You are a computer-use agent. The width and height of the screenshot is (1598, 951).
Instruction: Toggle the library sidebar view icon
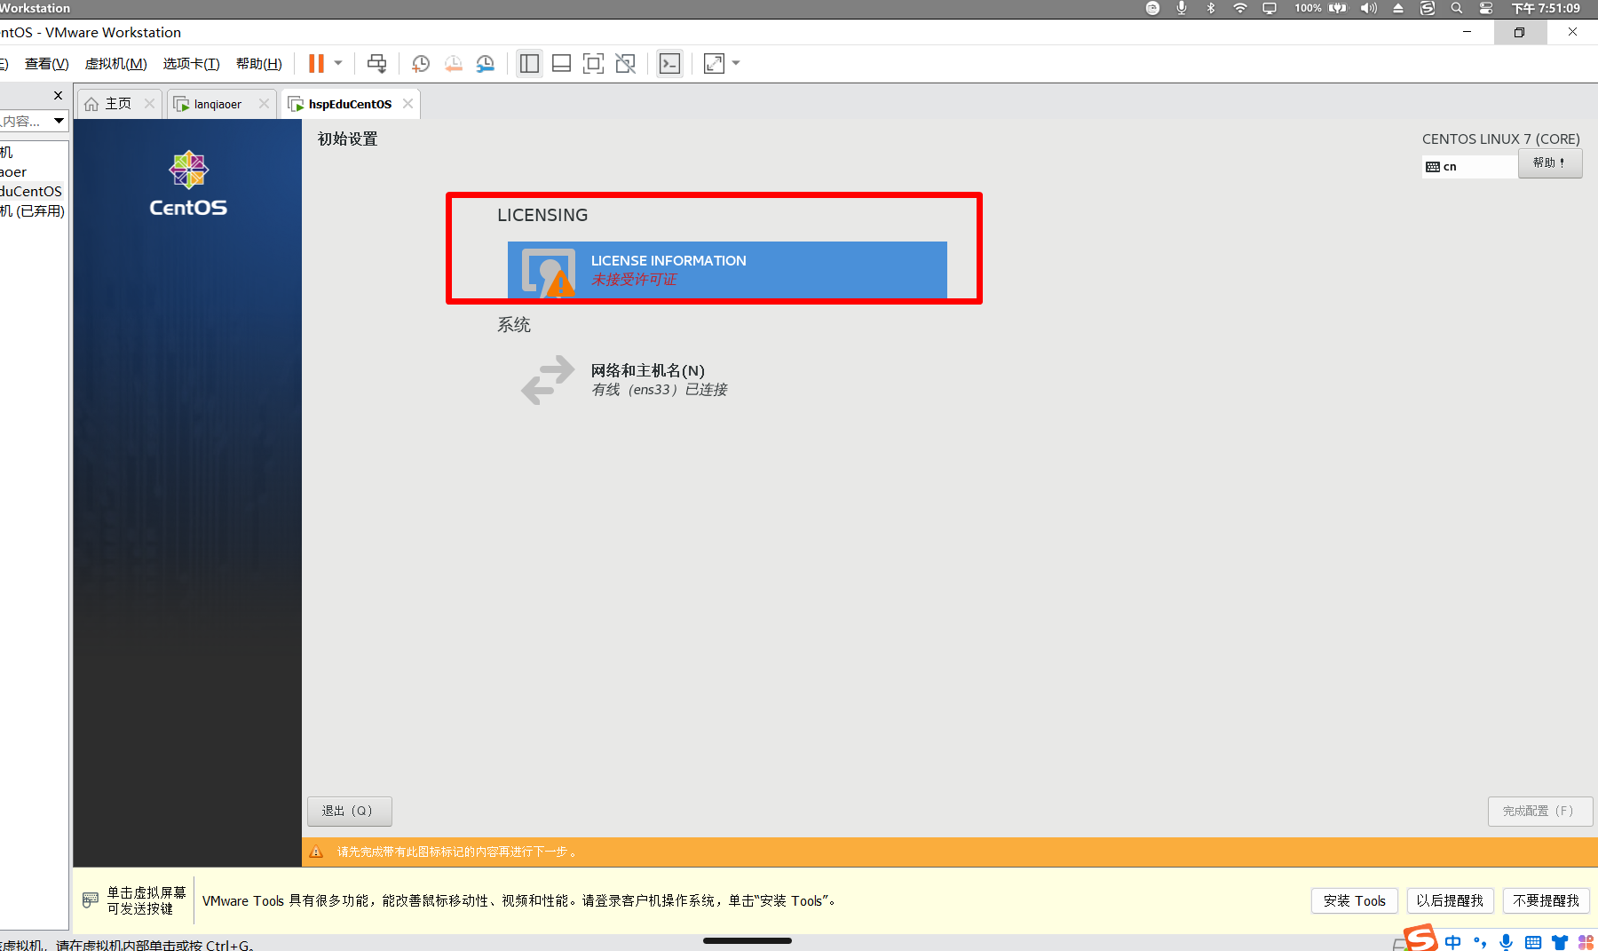(x=529, y=64)
